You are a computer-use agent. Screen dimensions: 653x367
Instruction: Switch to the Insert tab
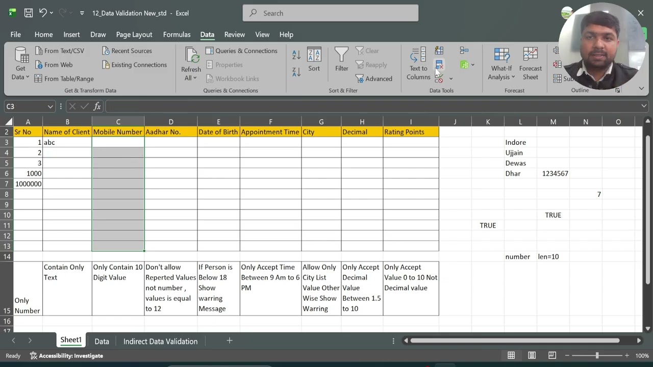coord(71,35)
